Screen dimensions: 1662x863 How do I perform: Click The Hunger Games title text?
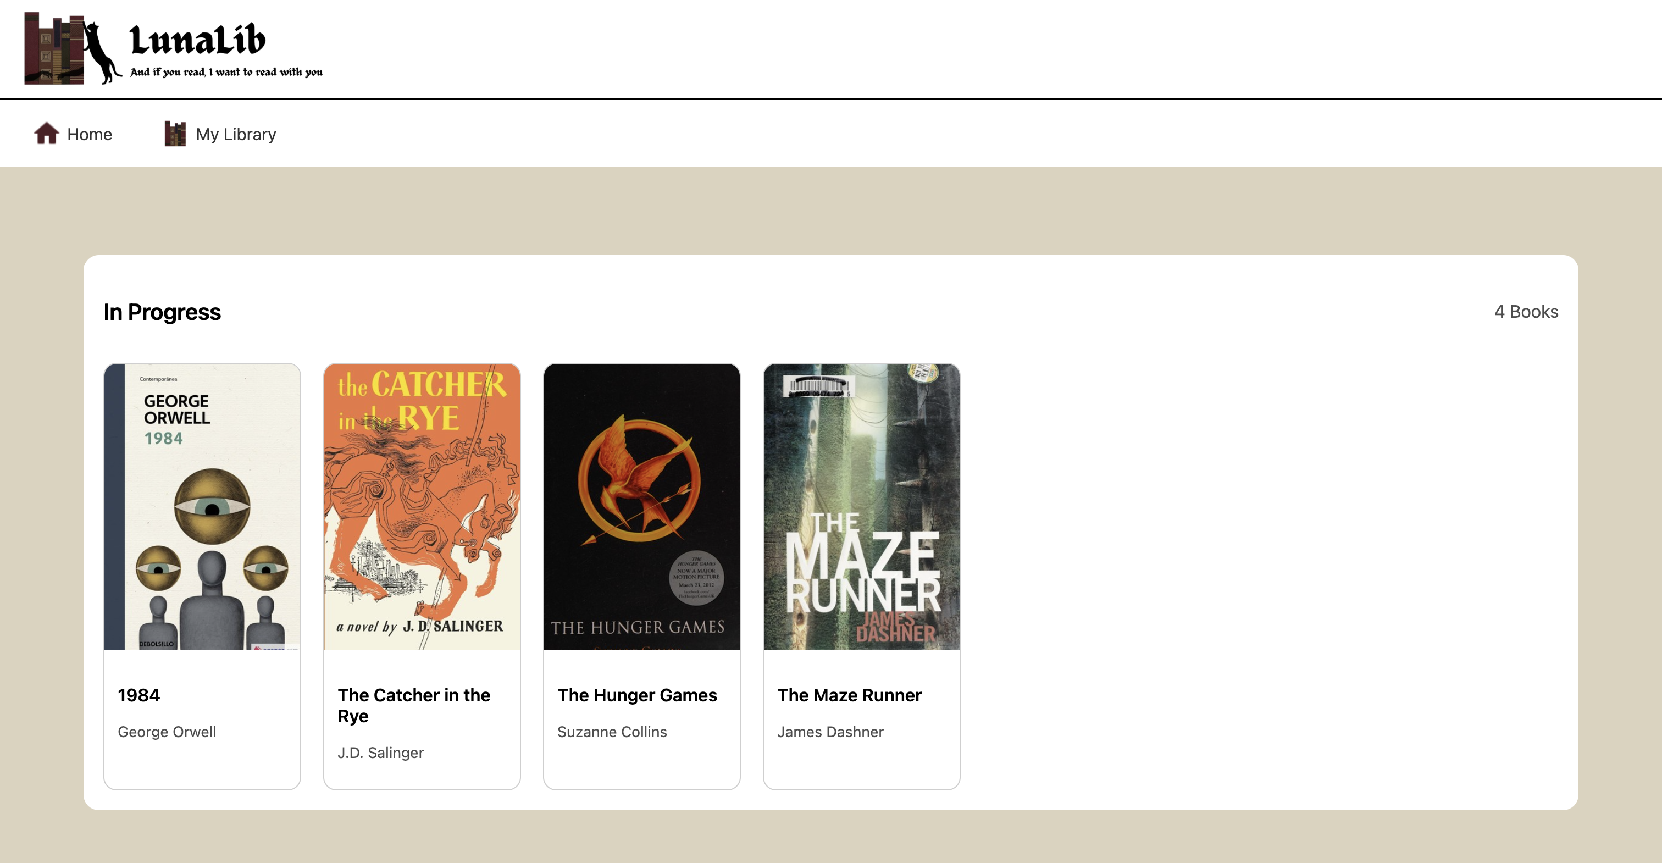point(637,695)
